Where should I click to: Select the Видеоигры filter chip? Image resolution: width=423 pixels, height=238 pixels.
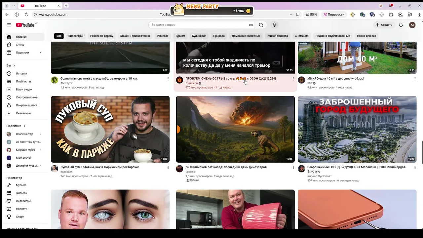(x=76, y=36)
